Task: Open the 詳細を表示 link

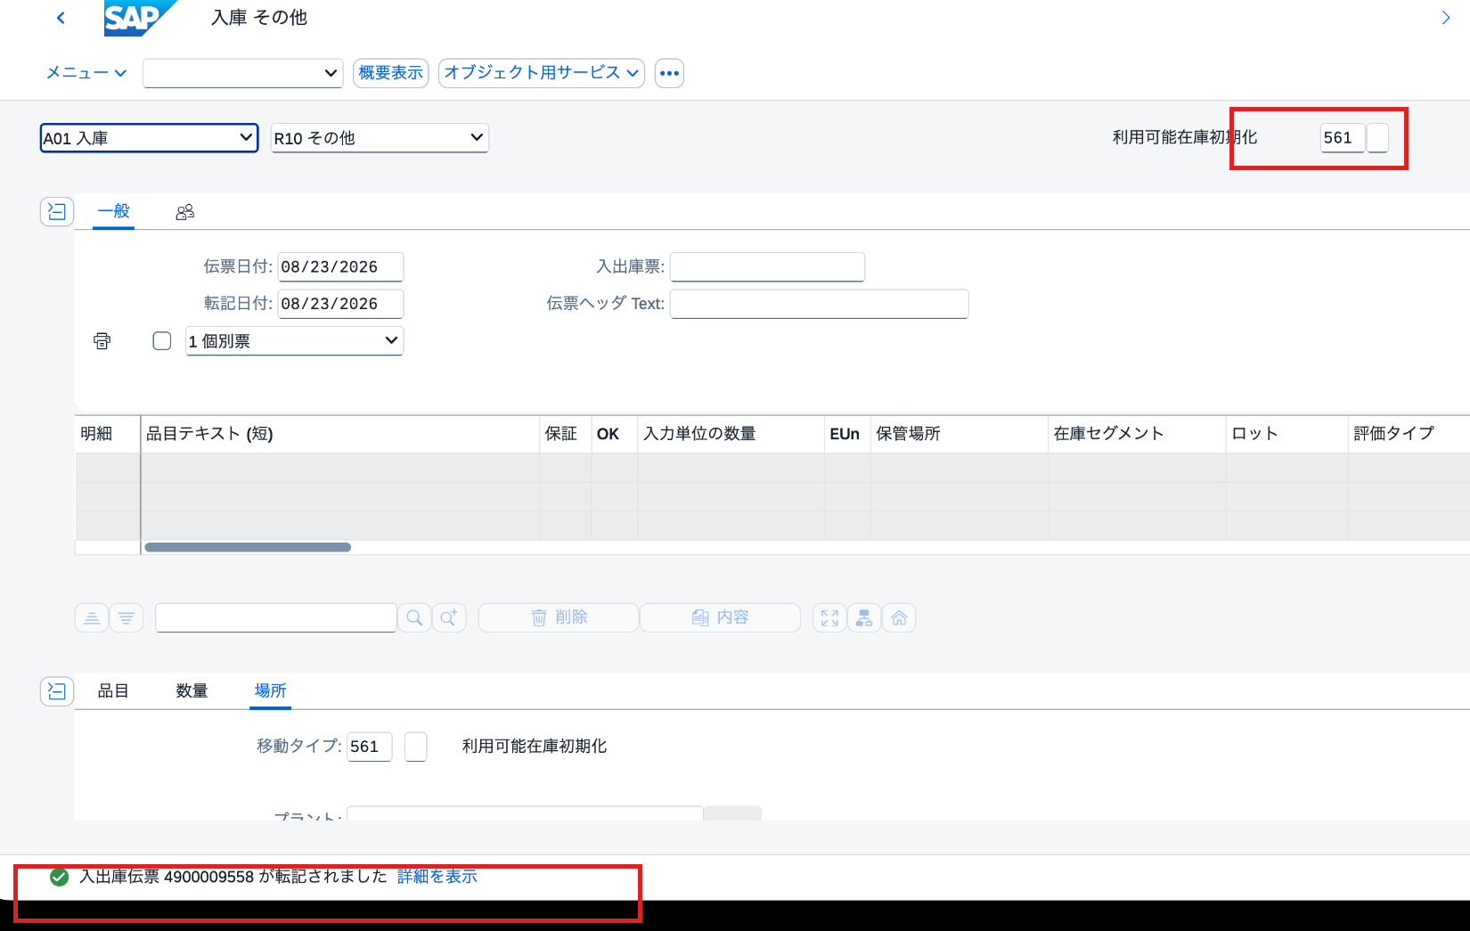Action: coord(437,877)
